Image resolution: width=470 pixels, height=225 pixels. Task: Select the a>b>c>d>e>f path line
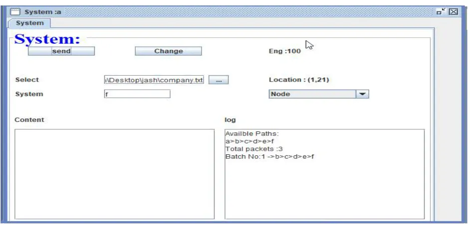249,141
